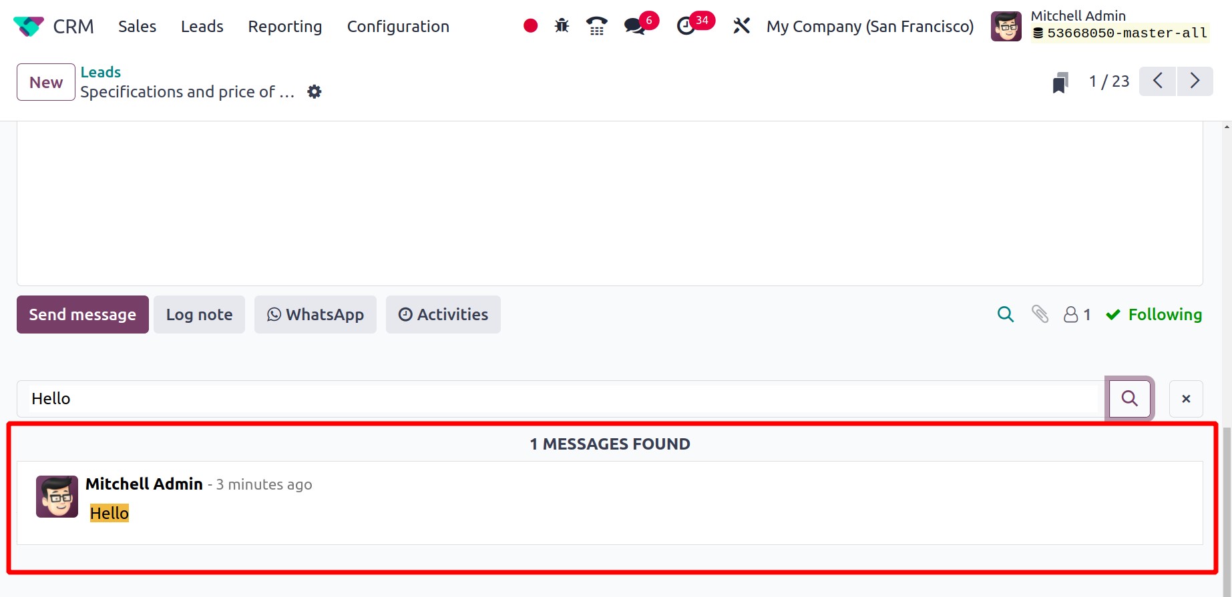The image size is (1232, 597).
Task: Schedule via the Activities button
Action: click(443, 315)
